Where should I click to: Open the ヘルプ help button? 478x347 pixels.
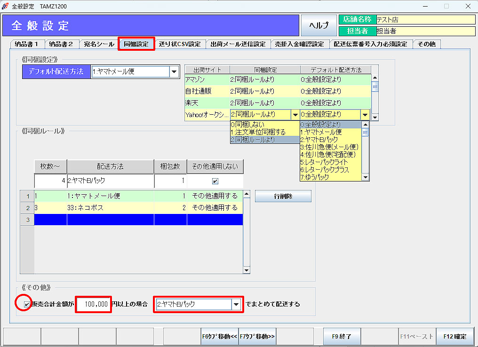coord(319,25)
